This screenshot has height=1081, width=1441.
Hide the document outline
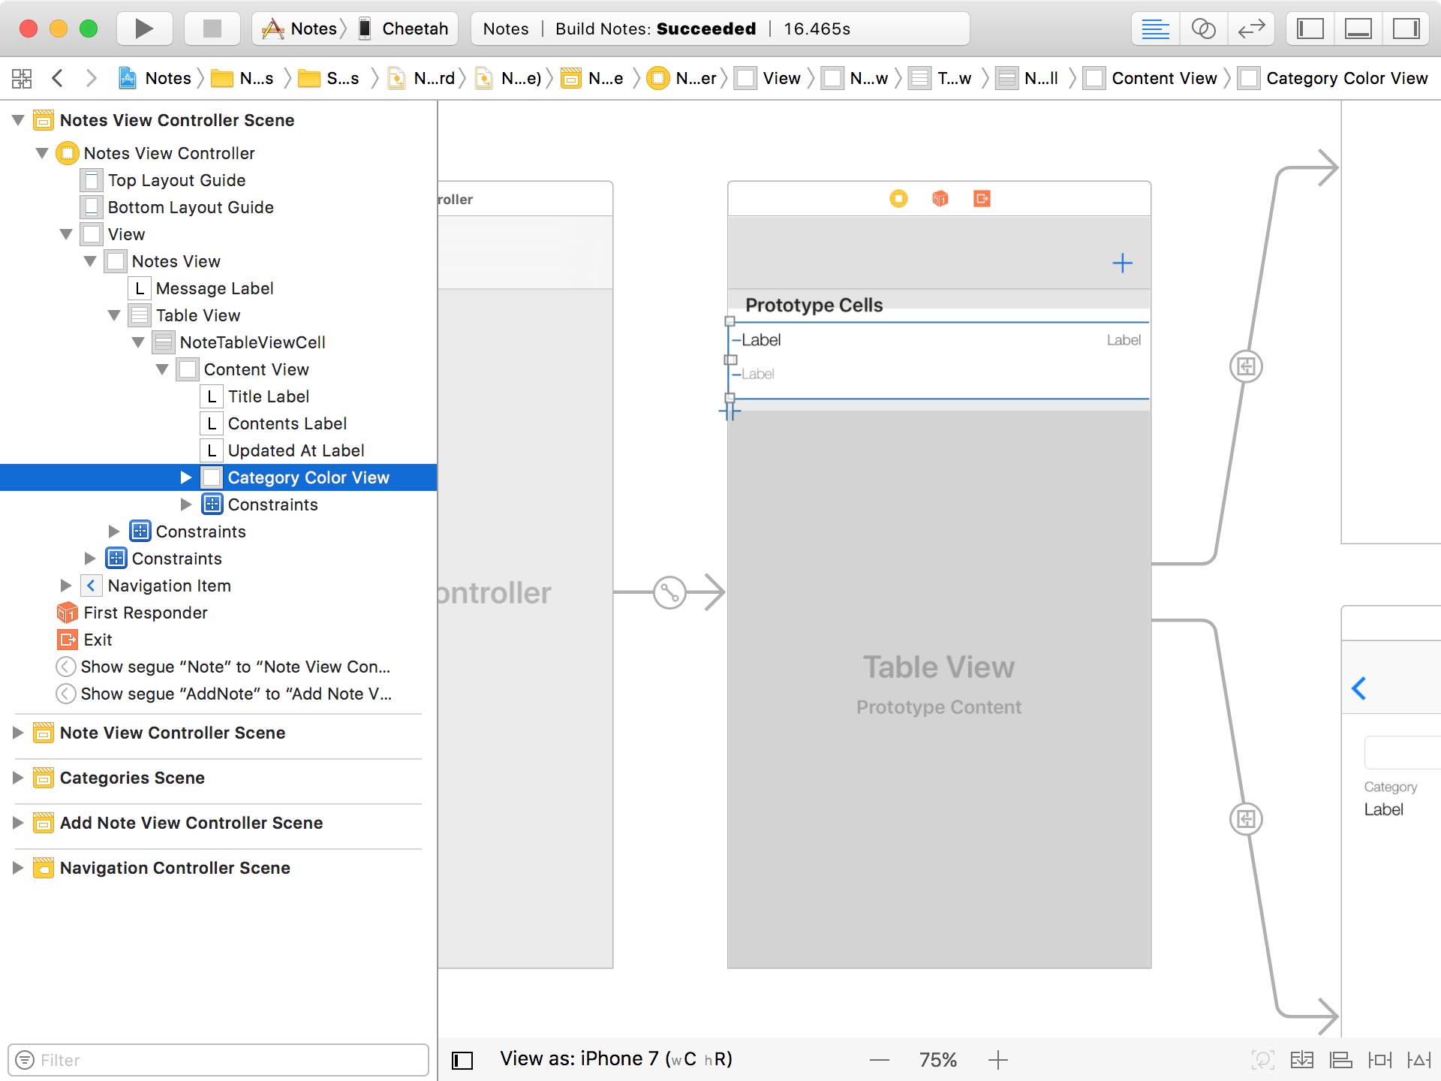click(462, 1060)
